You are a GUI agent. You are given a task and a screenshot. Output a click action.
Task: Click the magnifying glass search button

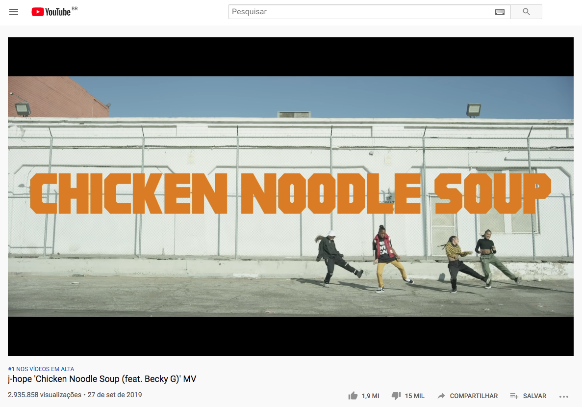526,12
